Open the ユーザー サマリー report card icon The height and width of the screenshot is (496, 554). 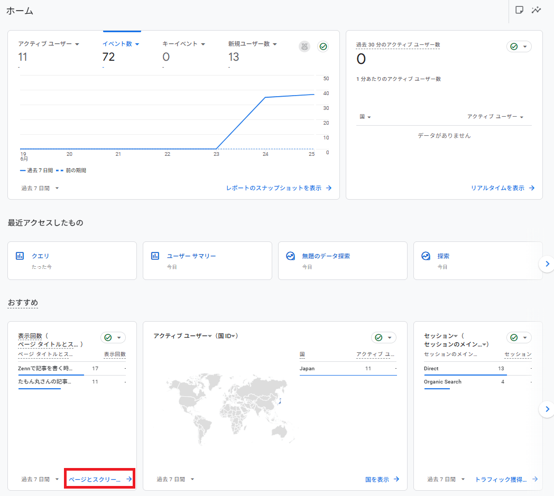[155, 256]
